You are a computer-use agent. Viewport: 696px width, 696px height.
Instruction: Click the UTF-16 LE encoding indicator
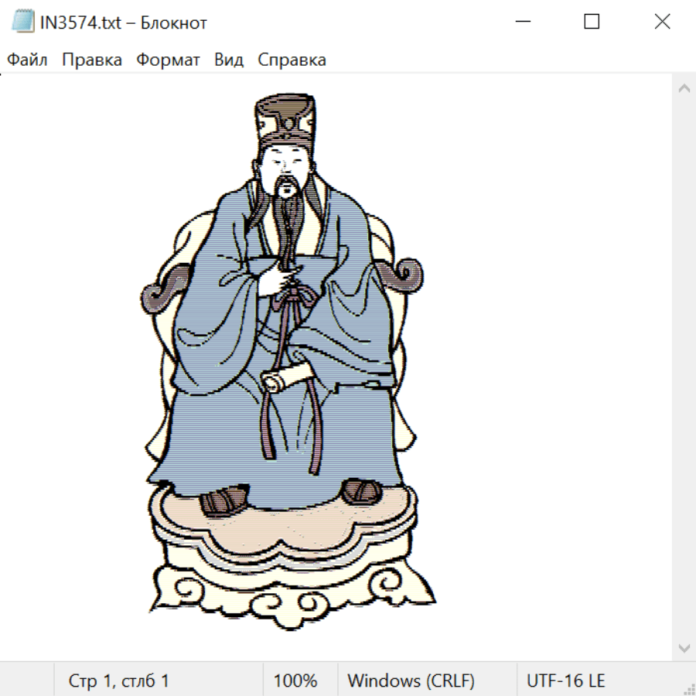coord(566,681)
